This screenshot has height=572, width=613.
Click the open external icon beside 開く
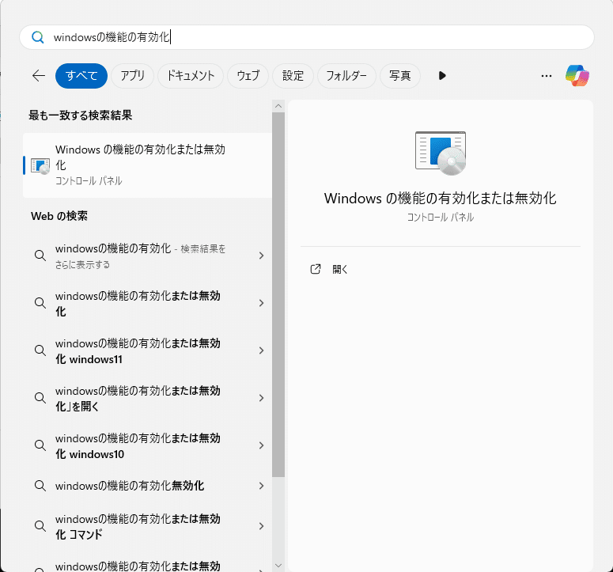click(315, 269)
